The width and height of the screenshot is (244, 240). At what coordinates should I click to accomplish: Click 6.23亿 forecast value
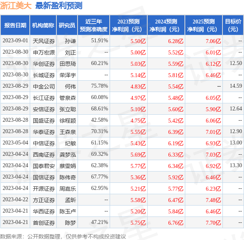point(213,189)
